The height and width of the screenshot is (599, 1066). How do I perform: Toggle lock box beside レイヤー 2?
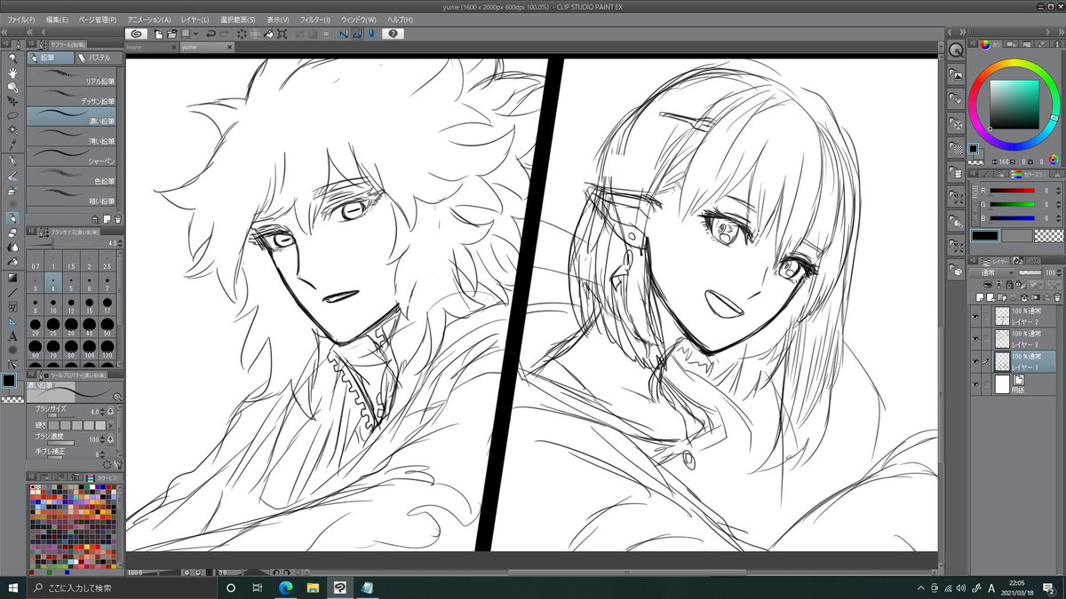pos(986,316)
